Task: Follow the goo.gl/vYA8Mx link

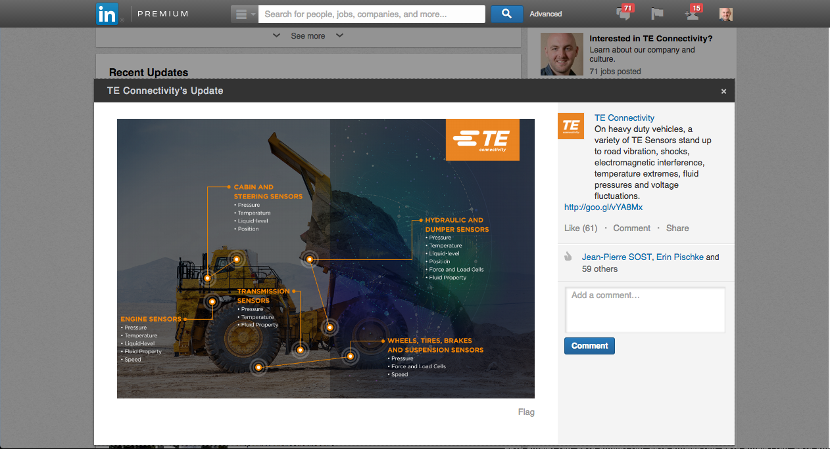Action: point(603,207)
